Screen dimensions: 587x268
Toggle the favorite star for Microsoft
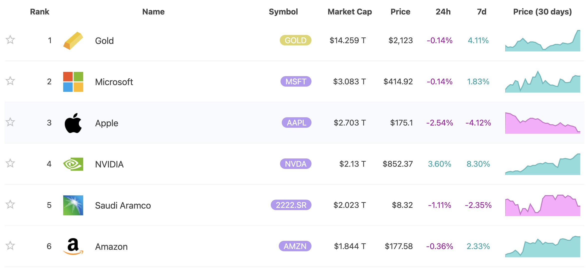(10, 81)
